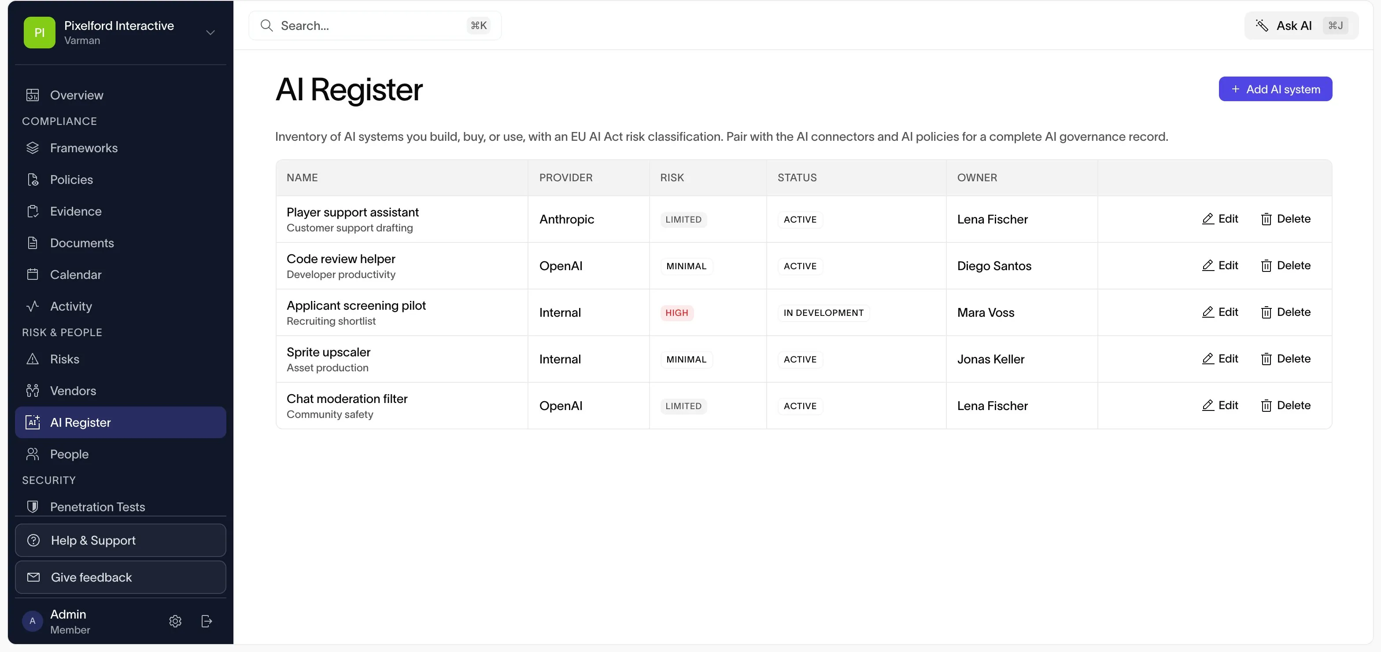Screen dimensions: 1381x652
Task: Click the Evidence clipboard icon
Action: (x=33, y=211)
